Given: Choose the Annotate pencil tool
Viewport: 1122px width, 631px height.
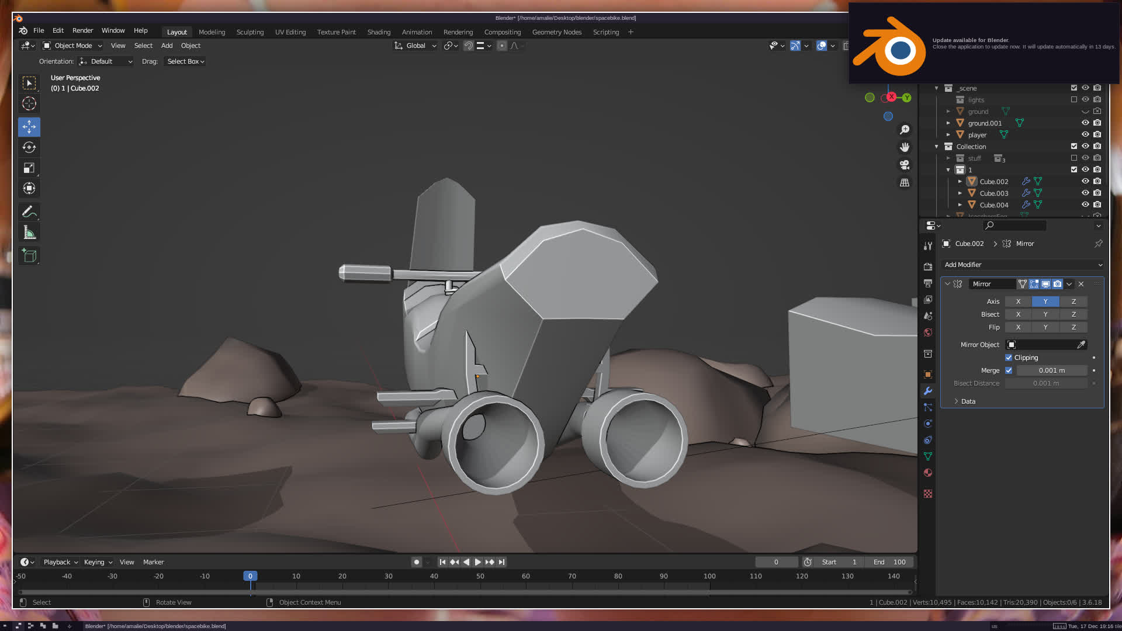Looking at the screenshot, I should (29, 212).
